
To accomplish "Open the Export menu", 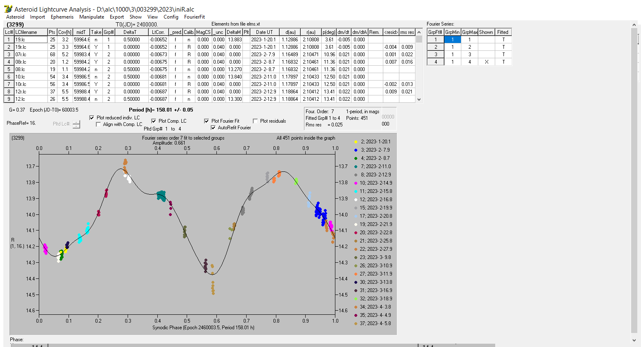I will (x=117, y=17).
